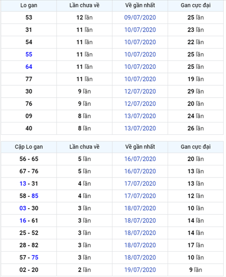Select the blue number 55

click(29, 55)
